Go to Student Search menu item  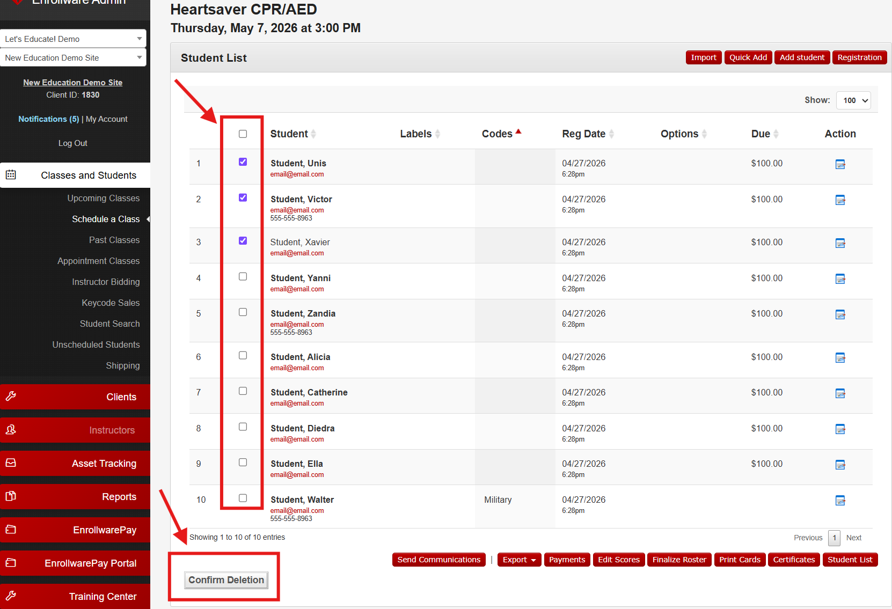coord(110,324)
